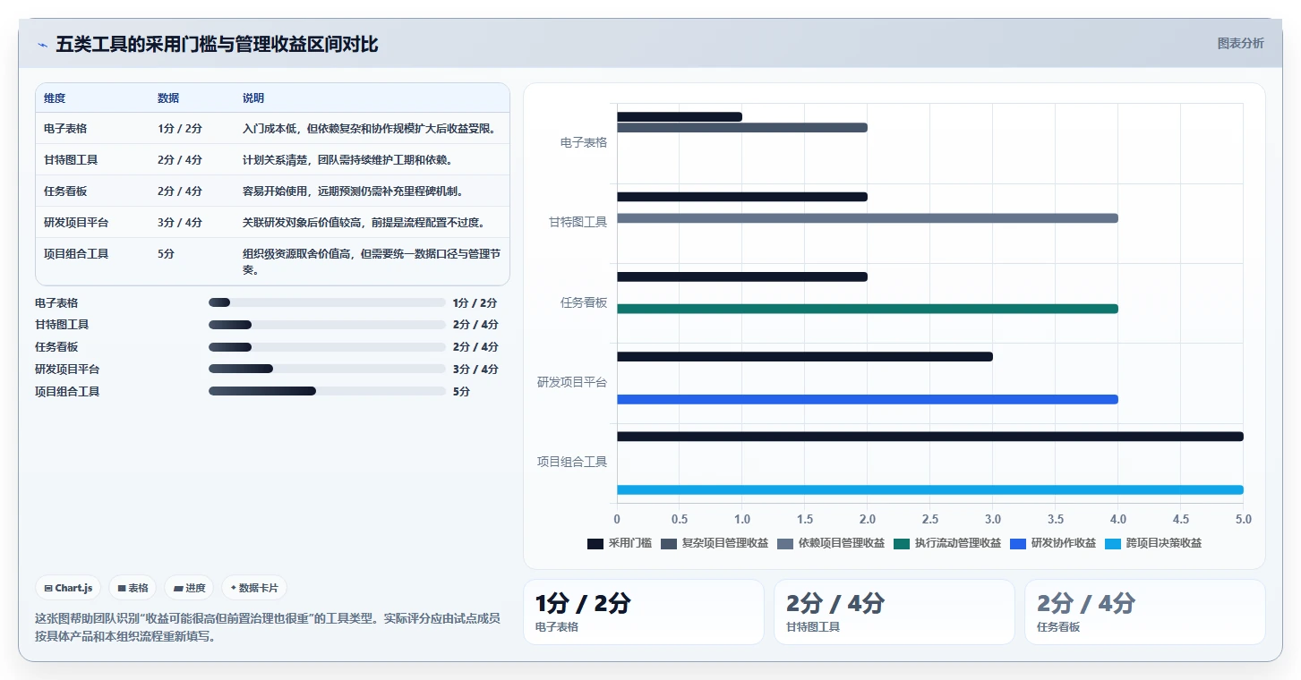The image size is (1301, 680).
Task: Toggle the 执行流动管理收益 legend item
Action: [x=947, y=543]
